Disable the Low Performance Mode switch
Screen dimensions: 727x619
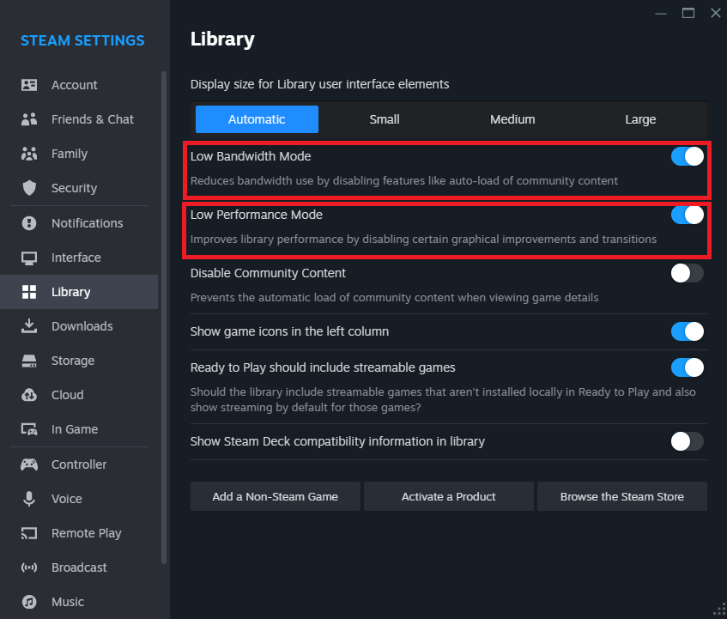pos(687,215)
